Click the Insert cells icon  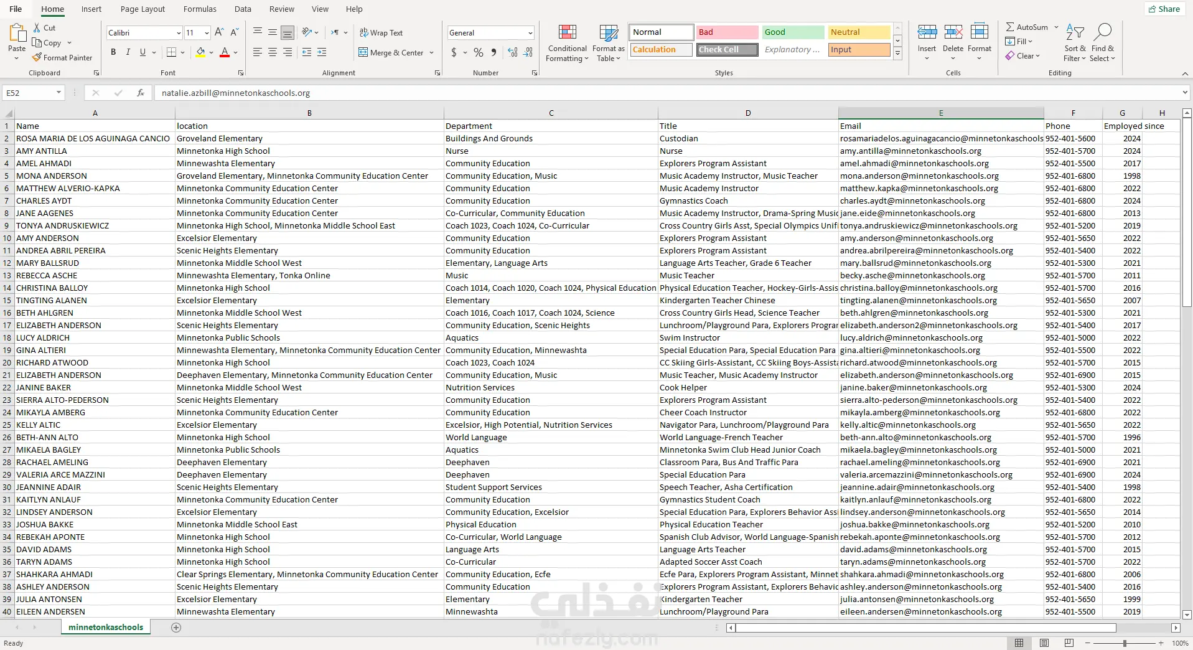927,32
